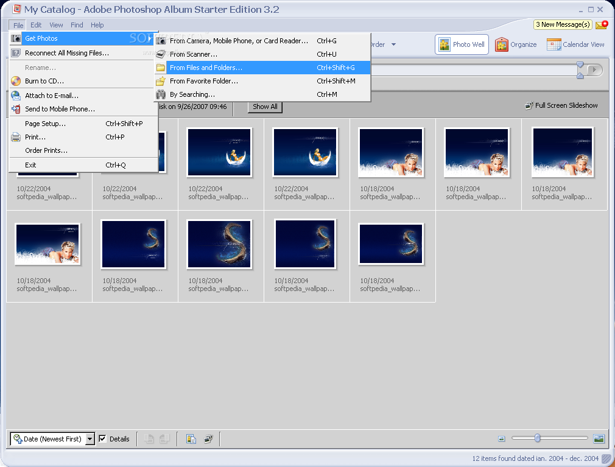Image resolution: width=615 pixels, height=467 pixels.
Task: Click the binoculars icon for By Searching
Action: tap(161, 94)
